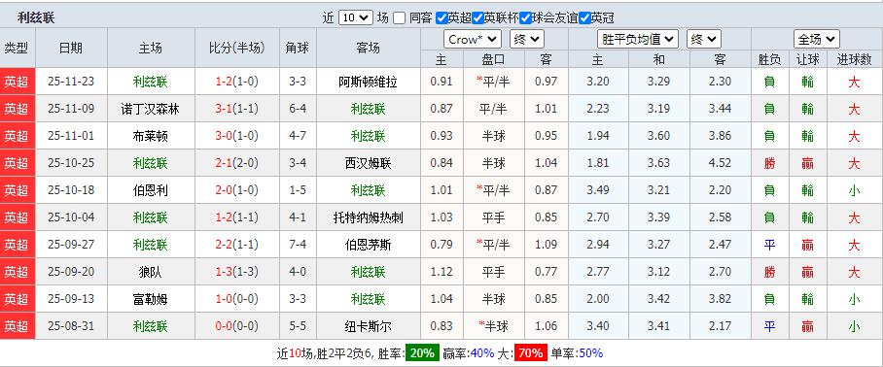Click the 角球 column header
The width and height of the screenshot is (883, 367).
point(298,49)
